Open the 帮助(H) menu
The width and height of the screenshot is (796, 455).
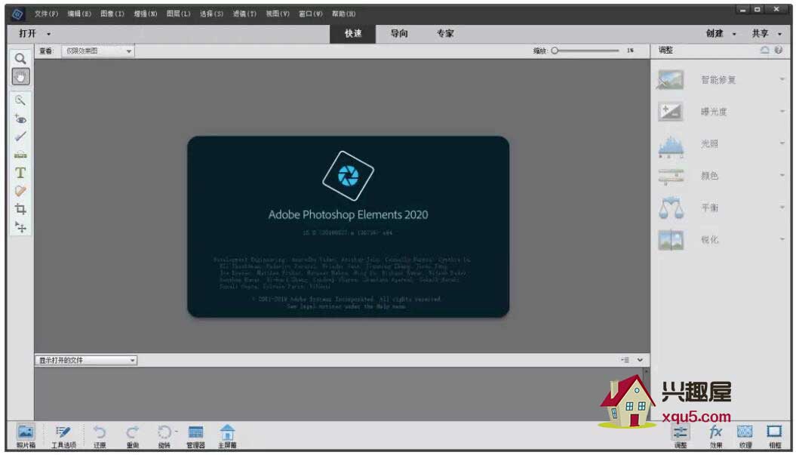pos(344,14)
